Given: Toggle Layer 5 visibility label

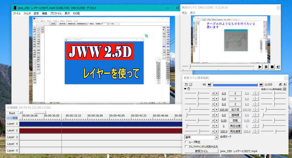Looking at the screenshot, I should coord(12,151).
